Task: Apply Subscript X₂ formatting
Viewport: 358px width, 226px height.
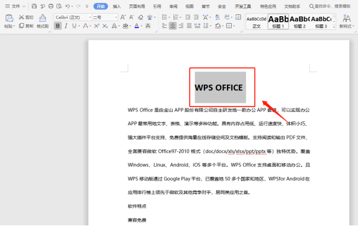Action: pyautogui.click(x=105, y=26)
